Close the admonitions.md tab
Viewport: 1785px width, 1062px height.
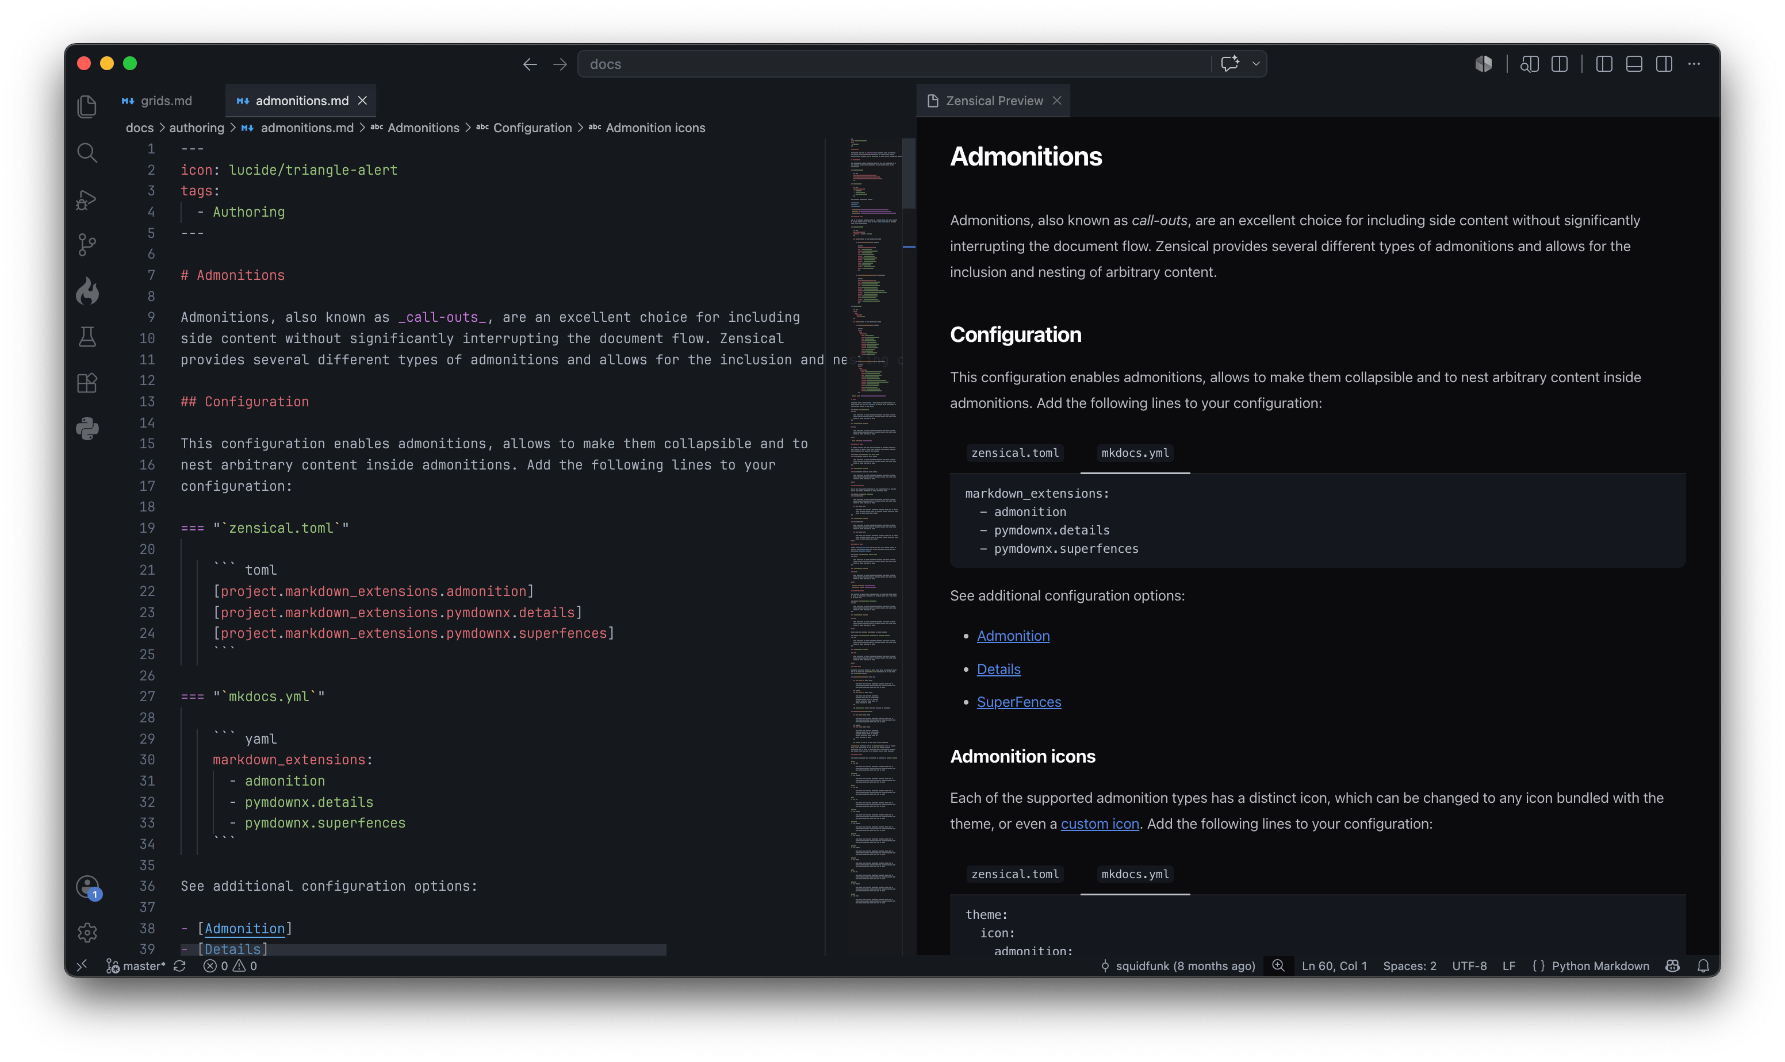click(362, 101)
